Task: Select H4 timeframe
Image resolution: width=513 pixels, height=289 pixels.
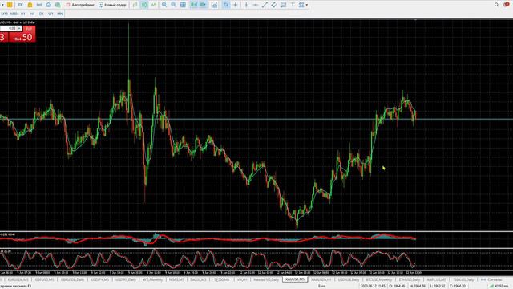Action: point(32,14)
